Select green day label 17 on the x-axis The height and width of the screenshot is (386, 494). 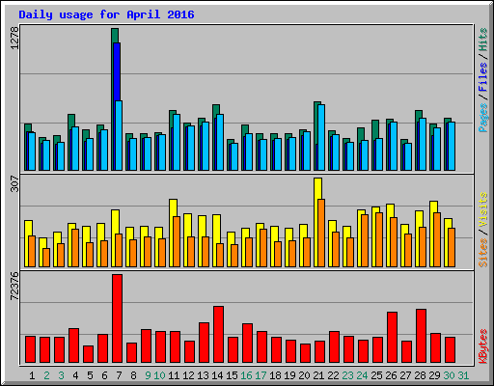(x=261, y=375)
